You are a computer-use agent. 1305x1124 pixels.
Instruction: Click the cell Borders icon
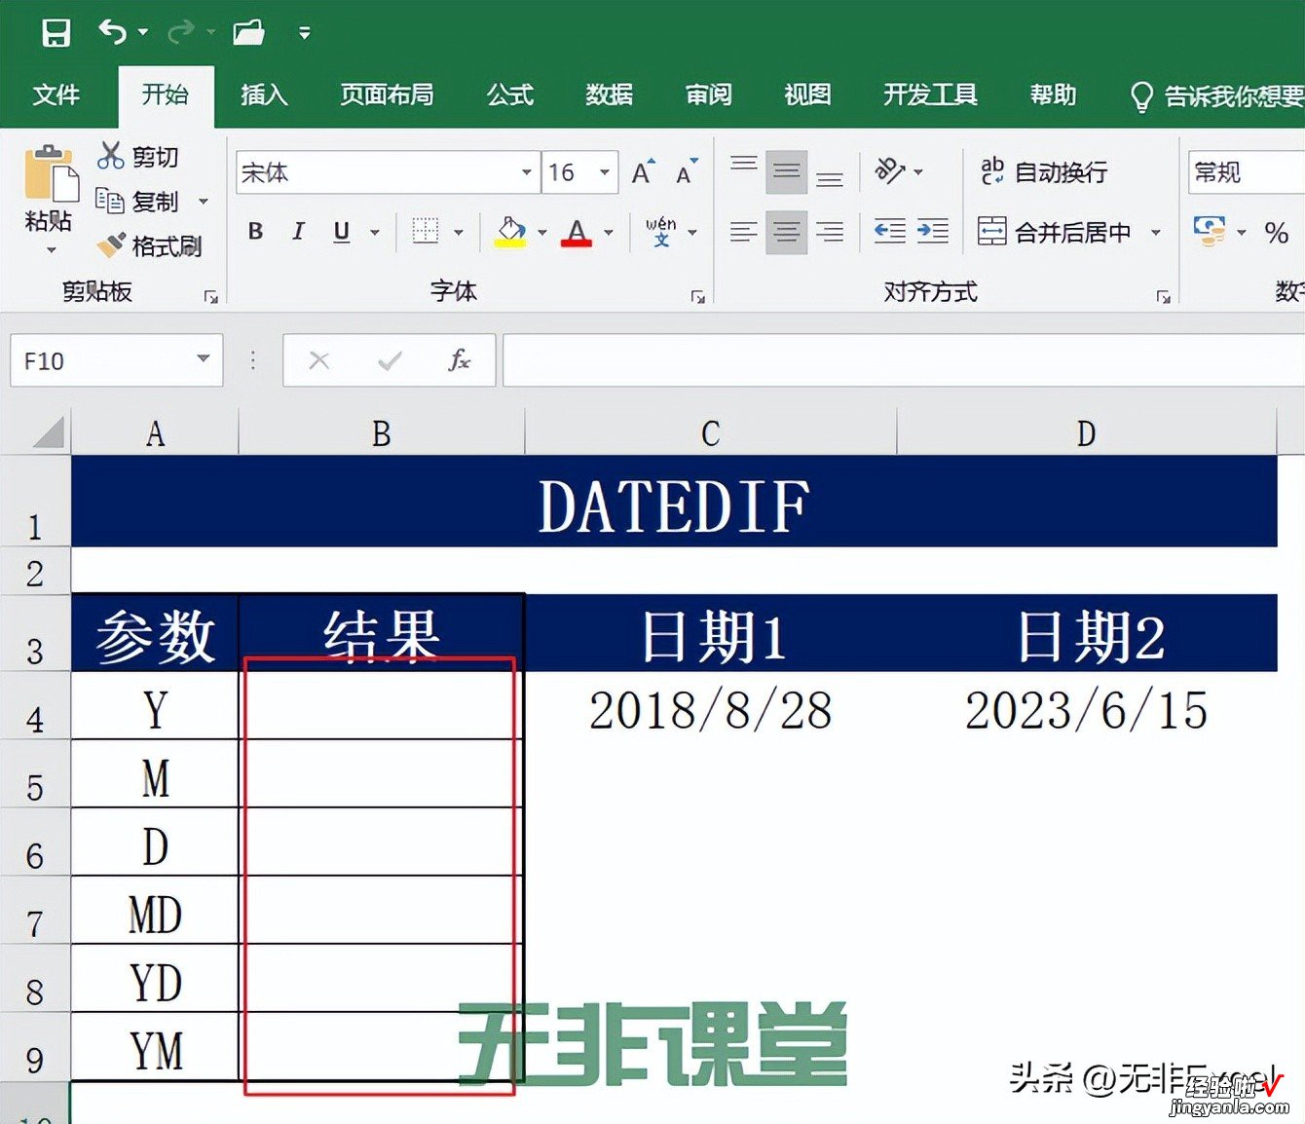pyautogui.click(x=426, y=232)
